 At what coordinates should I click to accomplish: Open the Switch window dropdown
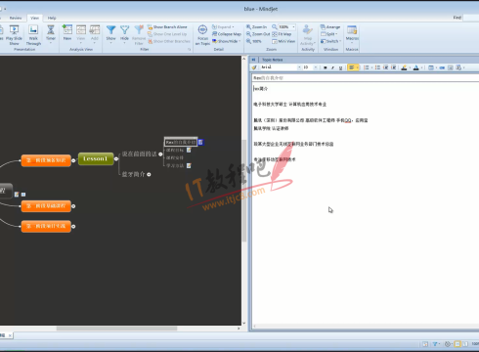(x=330, y=41)
